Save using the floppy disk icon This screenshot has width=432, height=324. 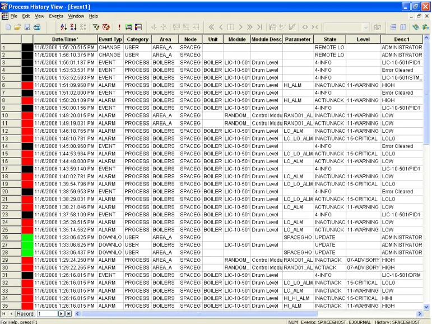click(27, 27)
